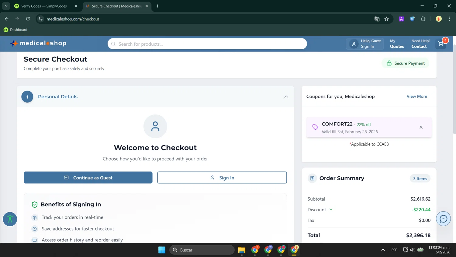Viewport: 456px width, 257px height.
Task: Reload the page
Action: (28, 19)
